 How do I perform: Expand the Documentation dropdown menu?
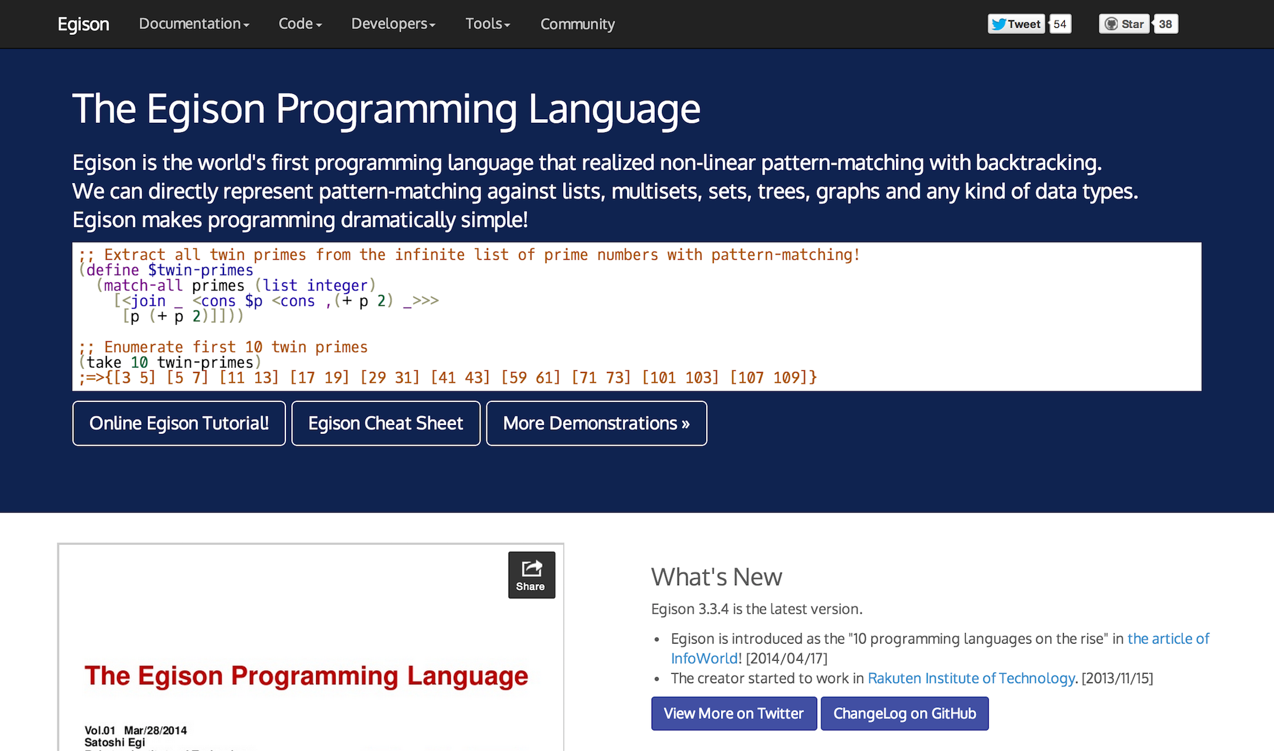pyautogui.click(x=194, y=24)
